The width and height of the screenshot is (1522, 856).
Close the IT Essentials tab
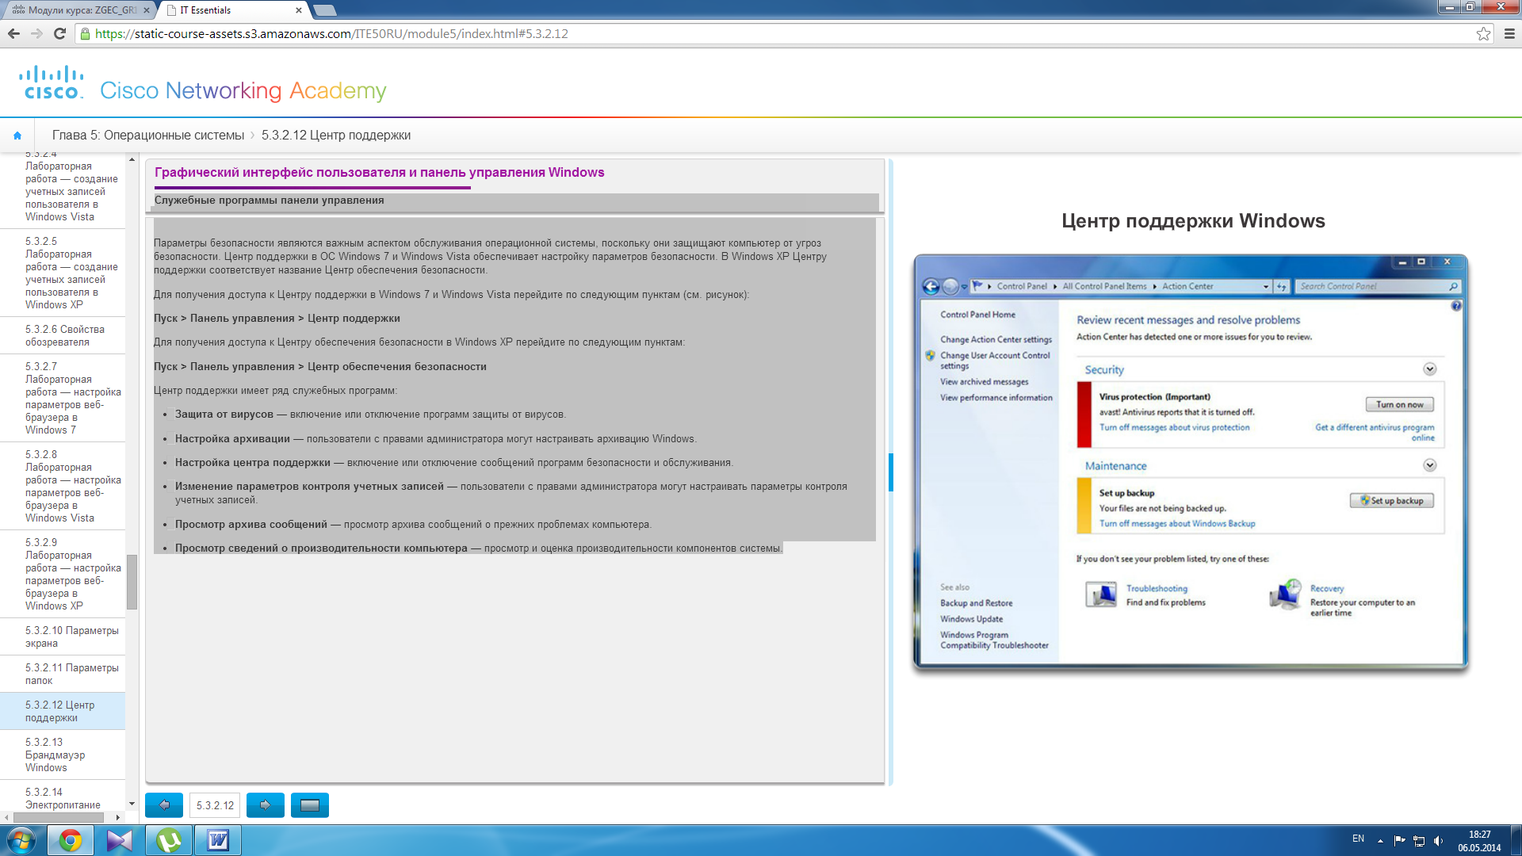pos(299,10)
